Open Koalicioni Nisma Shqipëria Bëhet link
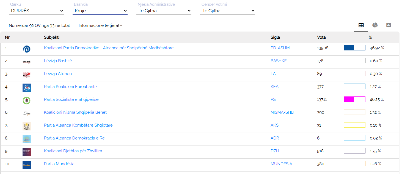This screenshot has width=402, height=174. tap(75, 112)
